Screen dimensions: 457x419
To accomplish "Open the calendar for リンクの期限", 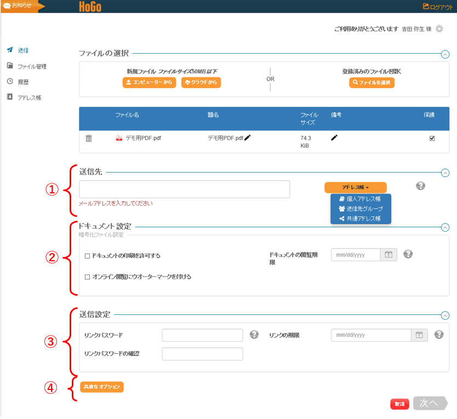I will tap(419, 335).
